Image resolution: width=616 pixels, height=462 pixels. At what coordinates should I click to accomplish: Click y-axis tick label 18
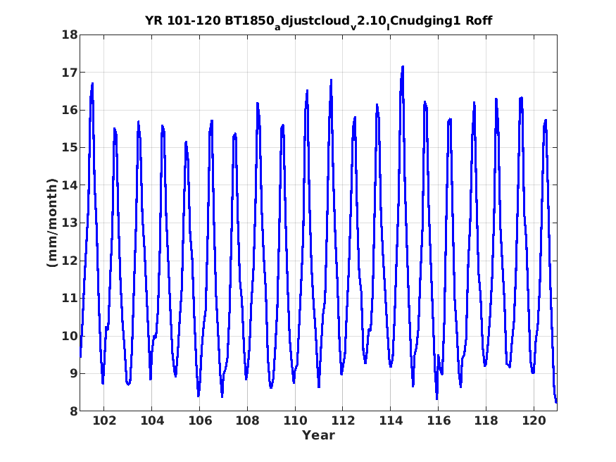click(70, 35)
